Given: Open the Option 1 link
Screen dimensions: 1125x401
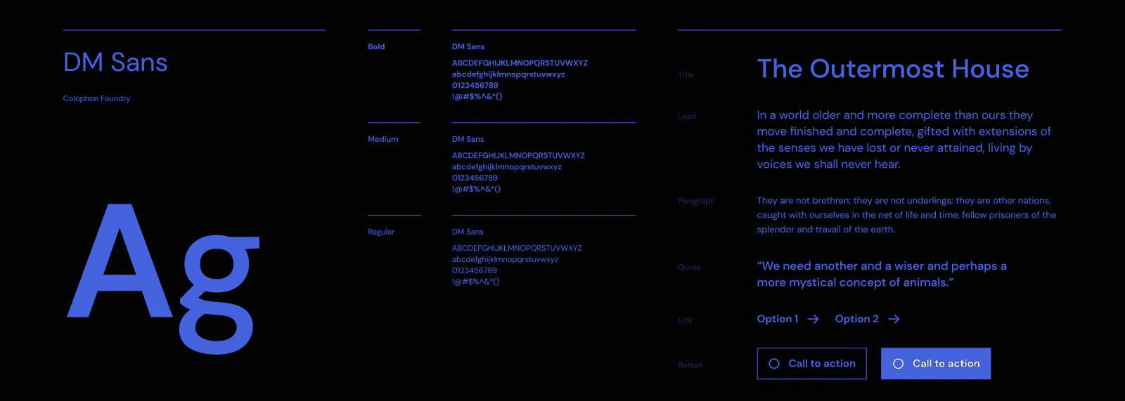Looking at the screenshot, I should [x=787, y=319].
